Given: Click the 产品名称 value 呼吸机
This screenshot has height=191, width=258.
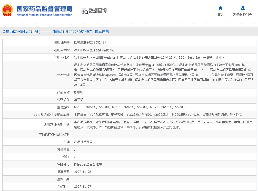Looking at the screenshot, I should (x=79, y=92).
